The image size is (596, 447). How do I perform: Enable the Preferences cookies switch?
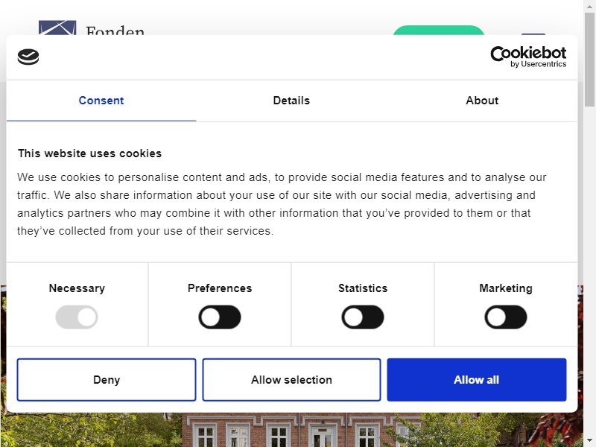tap(220, 317)
